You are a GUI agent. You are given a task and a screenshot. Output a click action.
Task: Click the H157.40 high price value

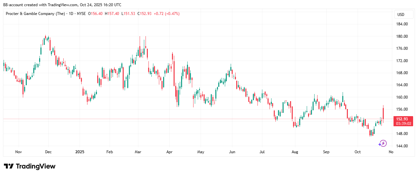tap(112, 14)
